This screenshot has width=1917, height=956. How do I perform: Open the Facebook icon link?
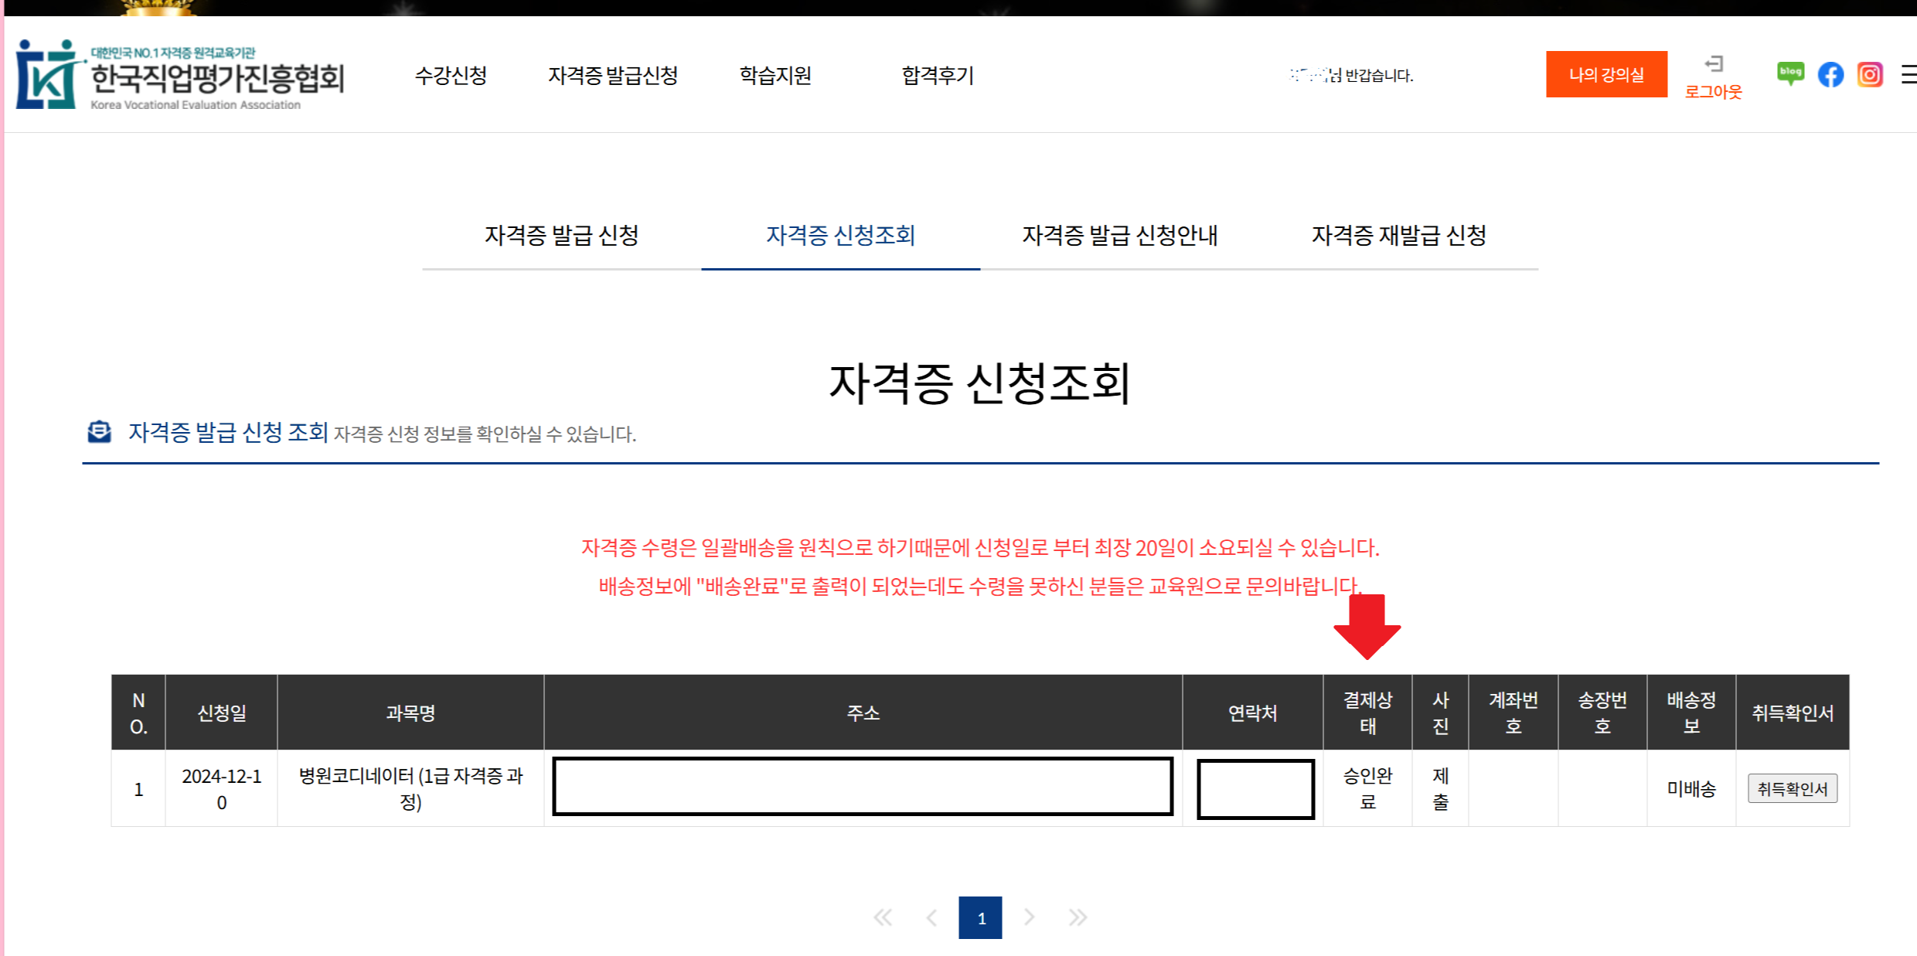pos(1830,75)
